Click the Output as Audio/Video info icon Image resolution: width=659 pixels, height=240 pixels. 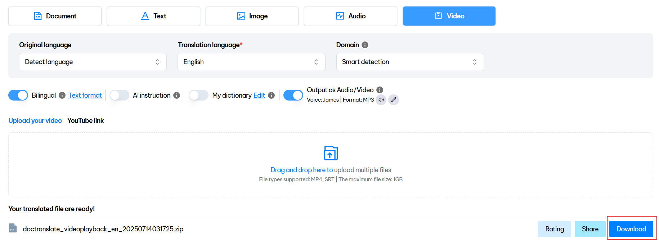[x=380, y=90]
